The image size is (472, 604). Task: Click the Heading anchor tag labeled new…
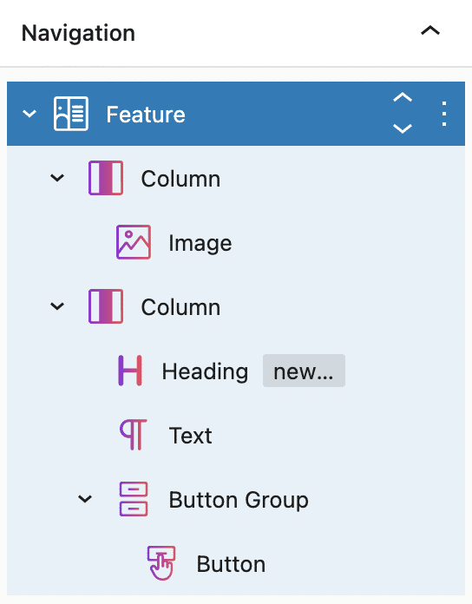tap(304, 371)
